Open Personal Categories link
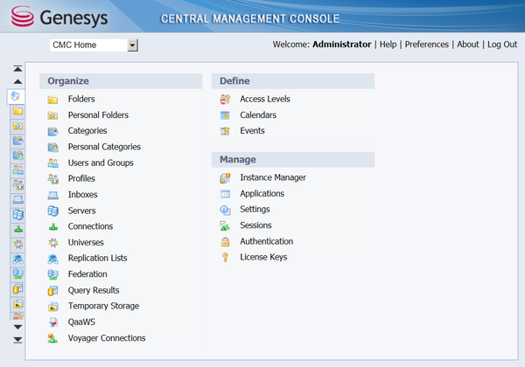The image size is (525, 367). pyautogui.click(x=104, y=147)
